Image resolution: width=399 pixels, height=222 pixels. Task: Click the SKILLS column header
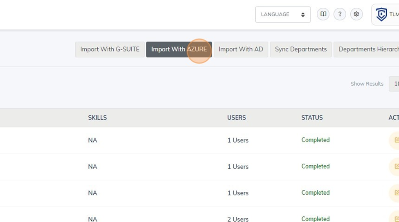tap(97, 118)
